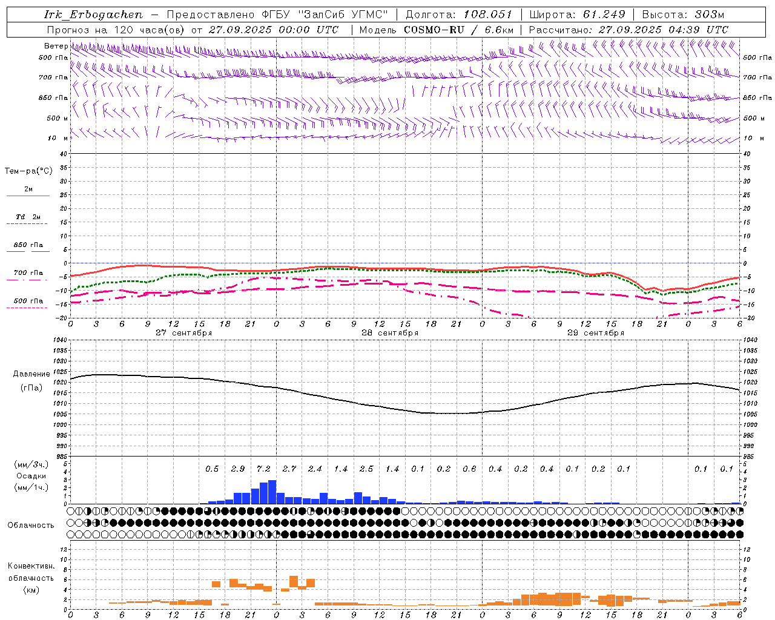
Task: Click the model name COSMO-RU / 6.6км
Action: tap(459, 30)
